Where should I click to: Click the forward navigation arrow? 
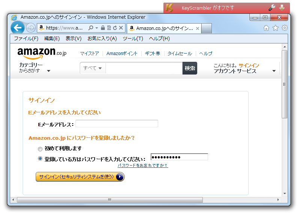pos(30,28)
